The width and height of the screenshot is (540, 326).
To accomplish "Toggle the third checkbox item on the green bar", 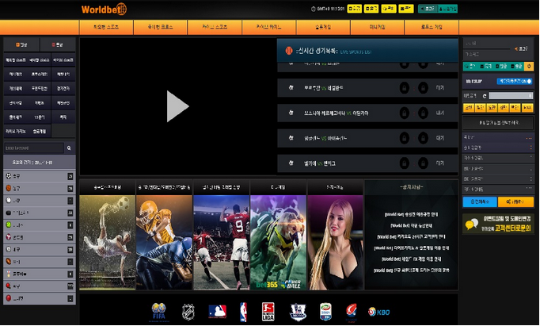I will (501, 66).
